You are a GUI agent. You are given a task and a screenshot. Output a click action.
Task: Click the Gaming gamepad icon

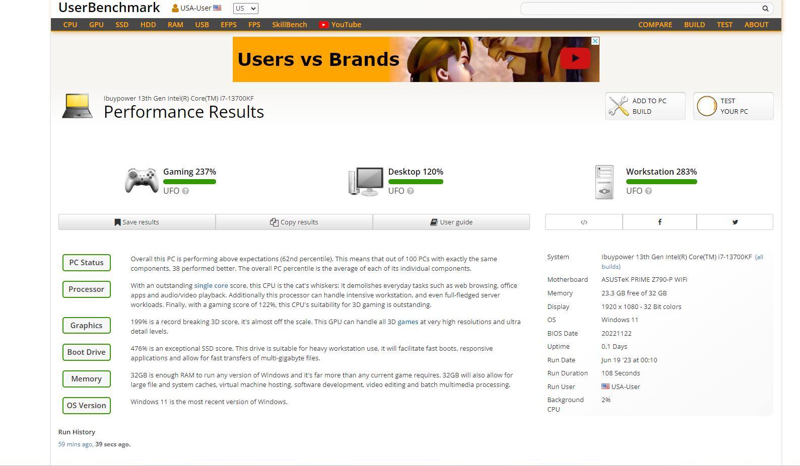tap(142, 180)
